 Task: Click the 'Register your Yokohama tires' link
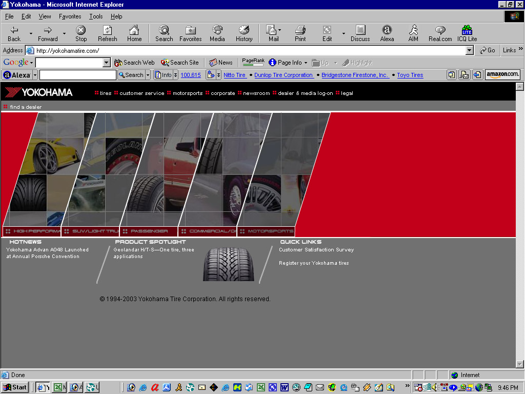tap(314, 263)
